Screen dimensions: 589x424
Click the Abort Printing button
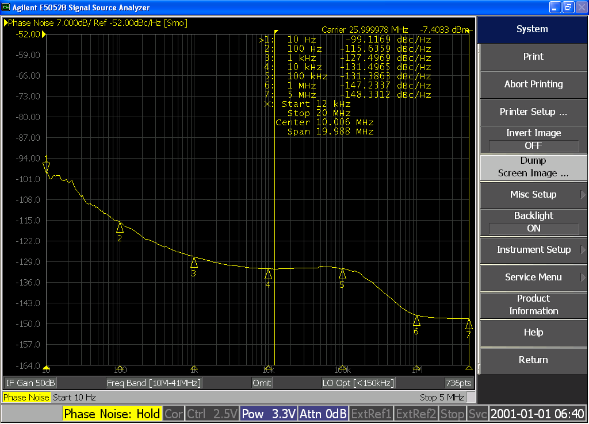coord(533,84)
